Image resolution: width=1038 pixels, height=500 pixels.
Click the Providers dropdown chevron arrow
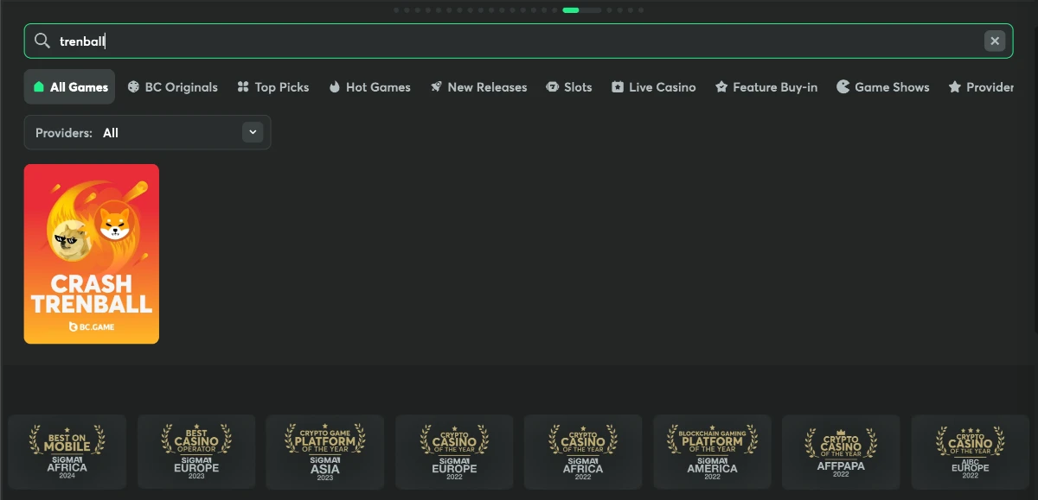[253, 132]
